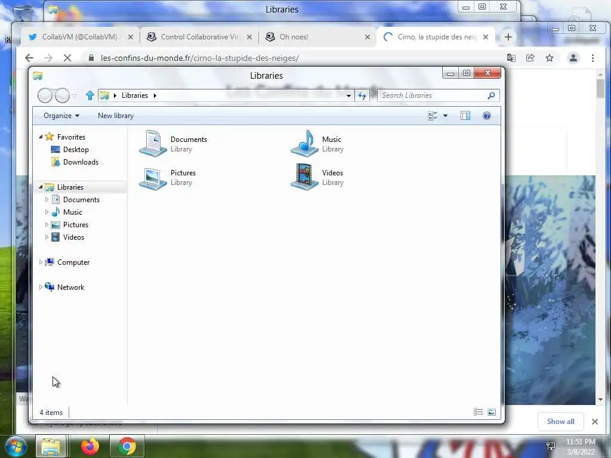The image size is (611, 458).
Task: Click Libraries in the breadcrumb path
Action: (x=134, y=95)
